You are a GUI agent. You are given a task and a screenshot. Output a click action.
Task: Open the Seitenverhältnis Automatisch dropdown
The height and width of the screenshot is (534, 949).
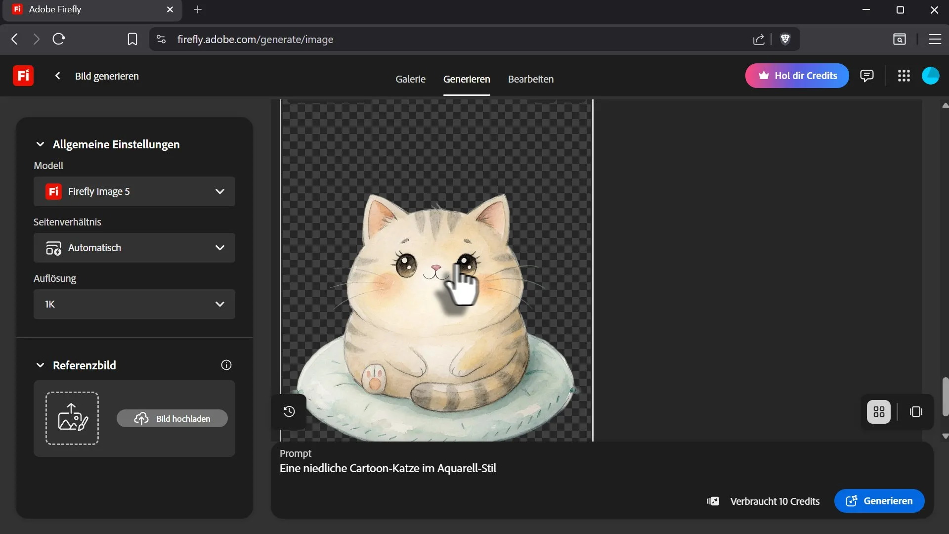(x=134, y=248)
